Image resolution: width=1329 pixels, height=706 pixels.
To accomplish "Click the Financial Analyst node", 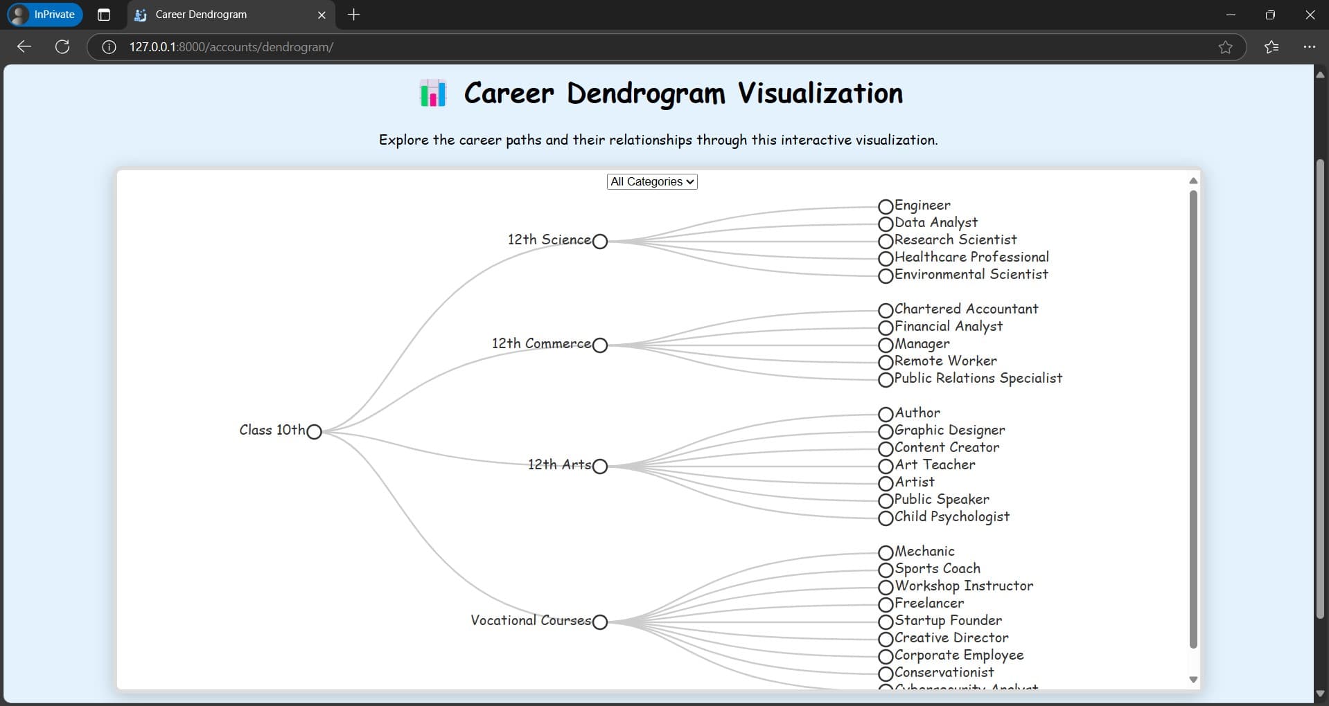I will [x=886, y=328].
